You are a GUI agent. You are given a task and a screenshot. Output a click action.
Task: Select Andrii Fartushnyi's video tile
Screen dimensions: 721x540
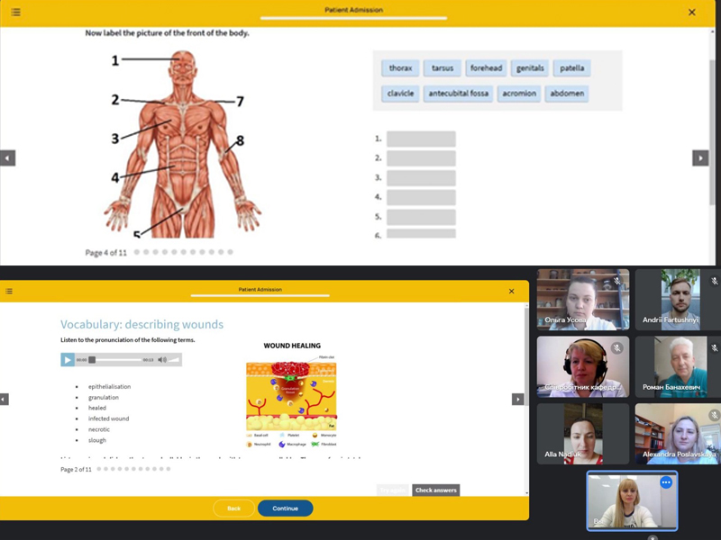(x=677, y=300)
